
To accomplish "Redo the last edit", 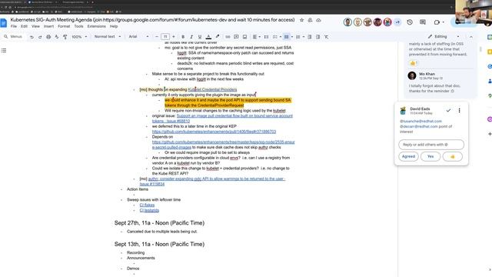I will tap(40, 37).
